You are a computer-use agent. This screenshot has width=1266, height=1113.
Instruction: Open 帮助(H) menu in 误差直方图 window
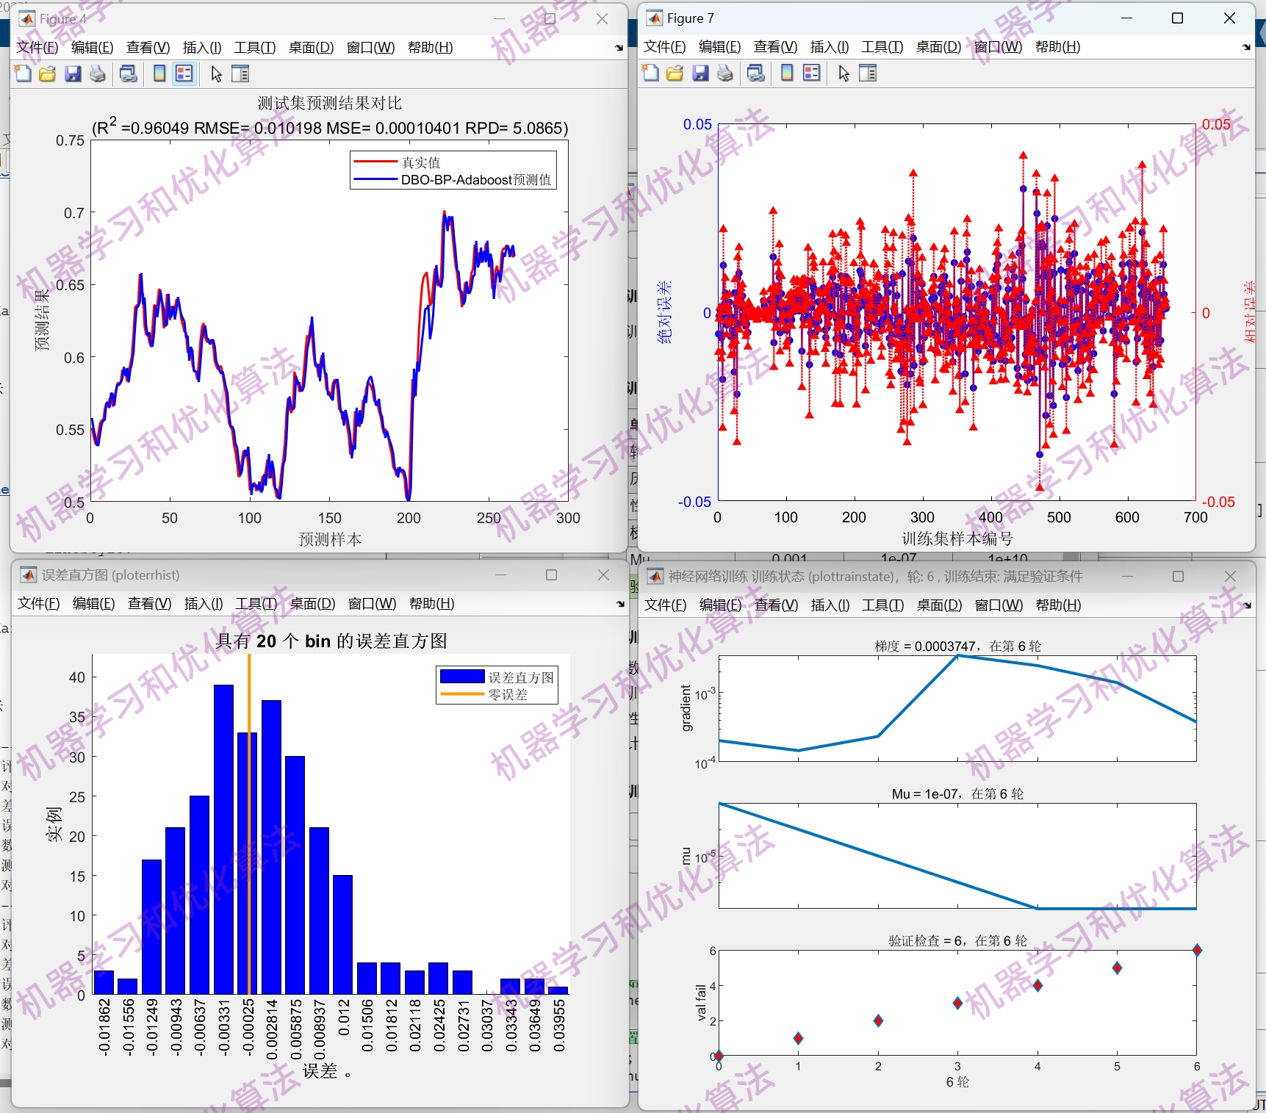click(432, 604)
